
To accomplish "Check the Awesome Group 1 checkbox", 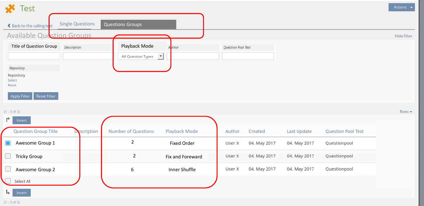I will point(8,143).
